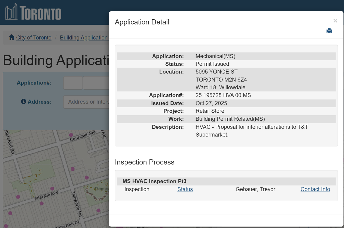Screen dimensions: 344x228
Task: Focus the first Application# input box
Action: (x=73, y=83)
